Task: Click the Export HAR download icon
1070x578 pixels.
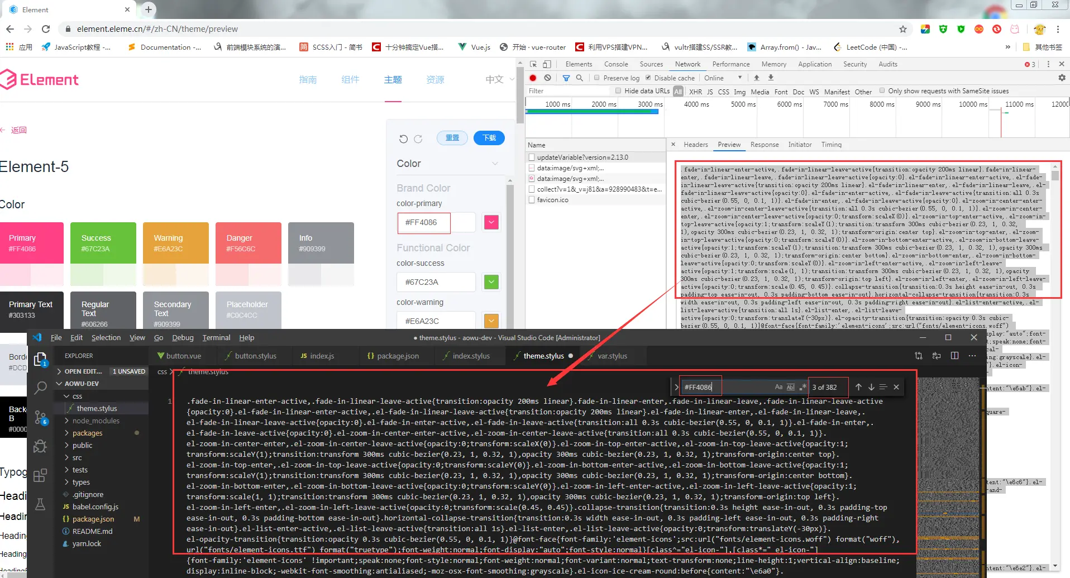Action: click(x=771, y=78)
